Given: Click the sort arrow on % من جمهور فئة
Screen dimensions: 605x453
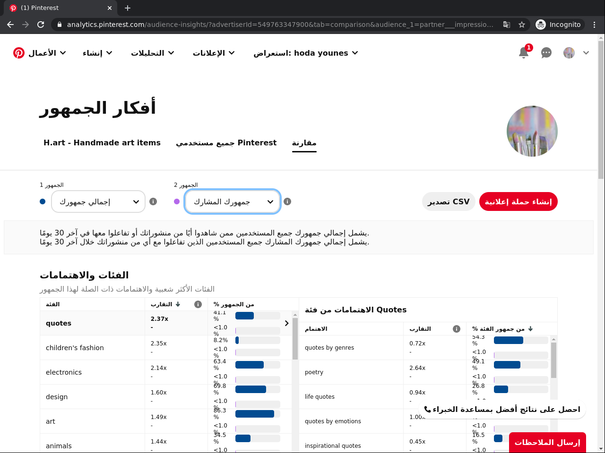Looking at the screenshot, I should [x=530, y=329].
